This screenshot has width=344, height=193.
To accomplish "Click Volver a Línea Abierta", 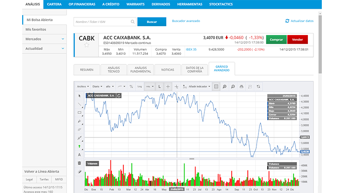I will [42, 171].
